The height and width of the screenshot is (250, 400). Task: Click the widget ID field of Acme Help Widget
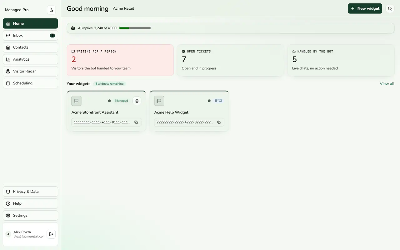189,122
